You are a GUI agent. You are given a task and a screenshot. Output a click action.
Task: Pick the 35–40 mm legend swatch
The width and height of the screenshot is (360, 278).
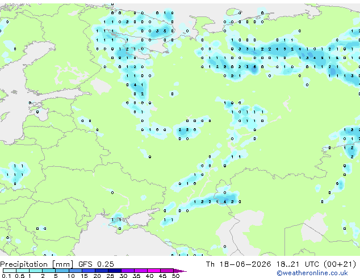point(140,271)
